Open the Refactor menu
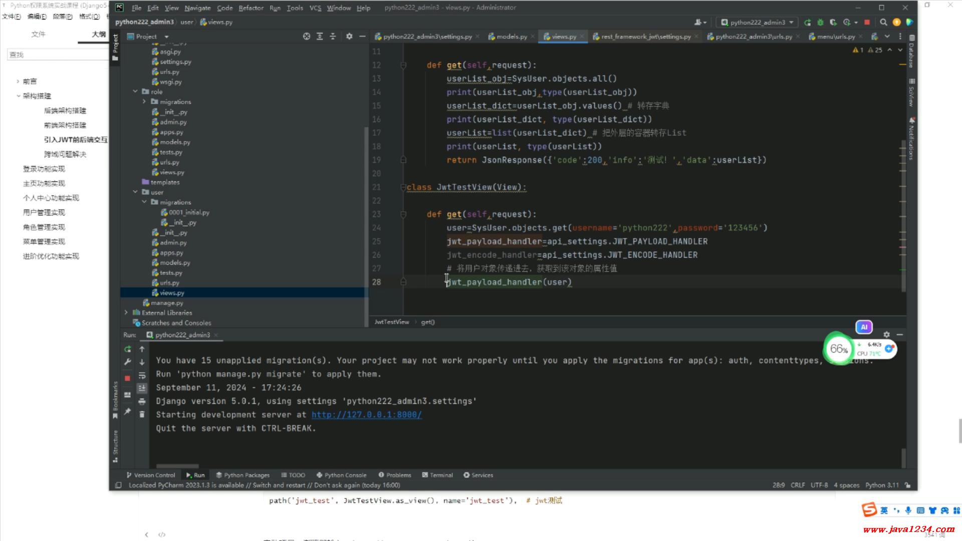This screenshot has width=962, height=541. pos(251,8)
